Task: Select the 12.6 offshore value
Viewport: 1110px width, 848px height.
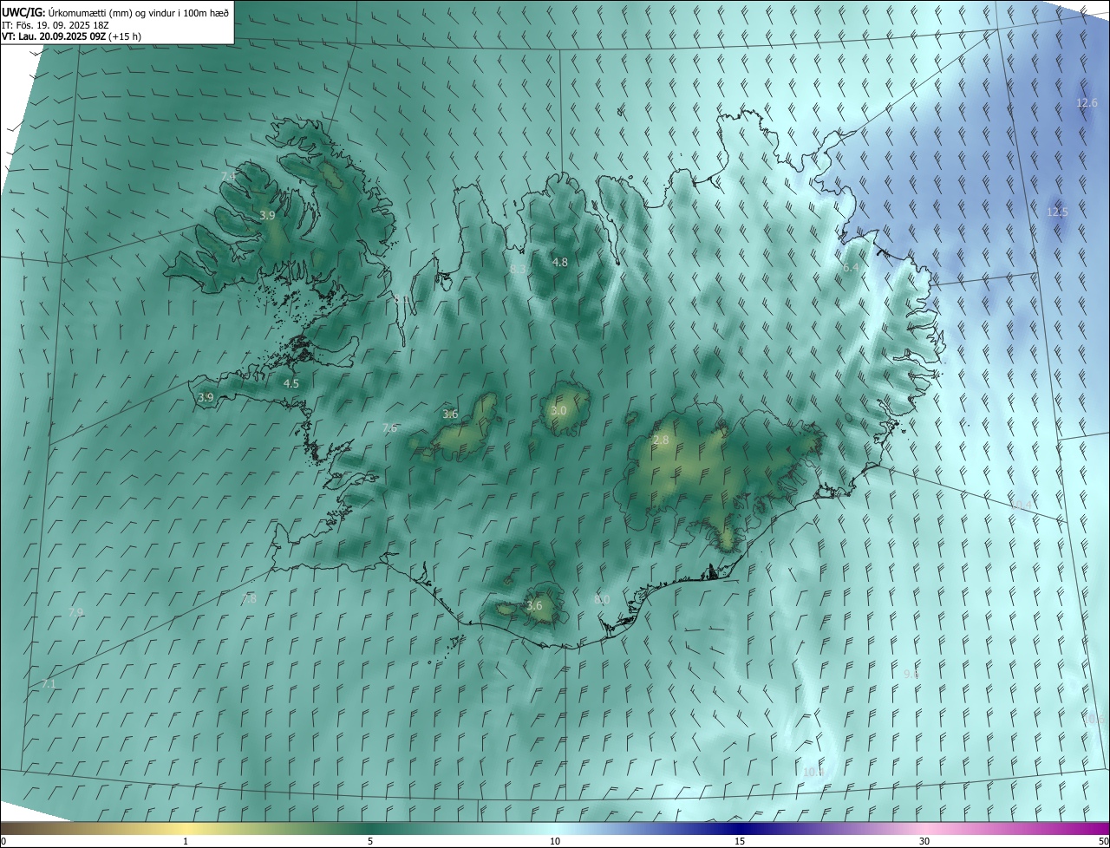Action: 1087,102
